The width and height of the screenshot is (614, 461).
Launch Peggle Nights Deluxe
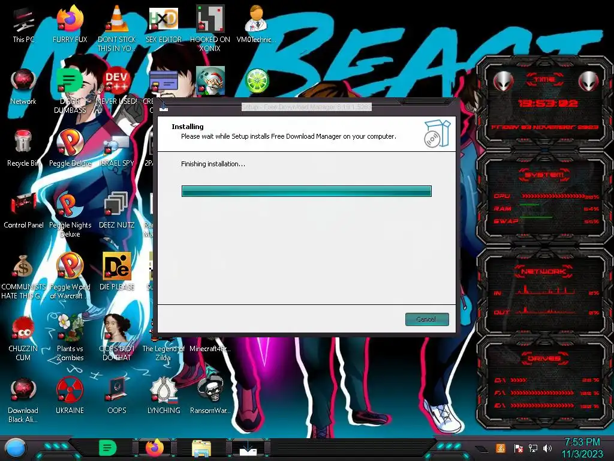pyautogui.click(x=70, y=214)
